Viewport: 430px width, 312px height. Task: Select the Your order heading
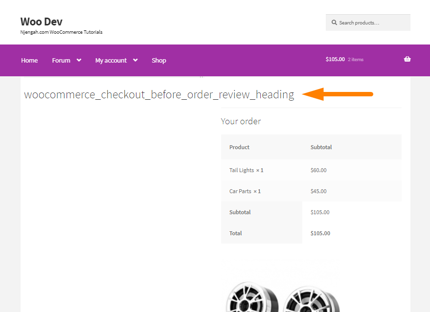tap(241, 121)
